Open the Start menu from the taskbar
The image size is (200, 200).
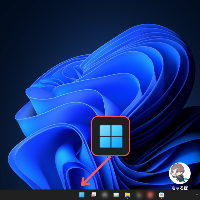pos(82,195)
